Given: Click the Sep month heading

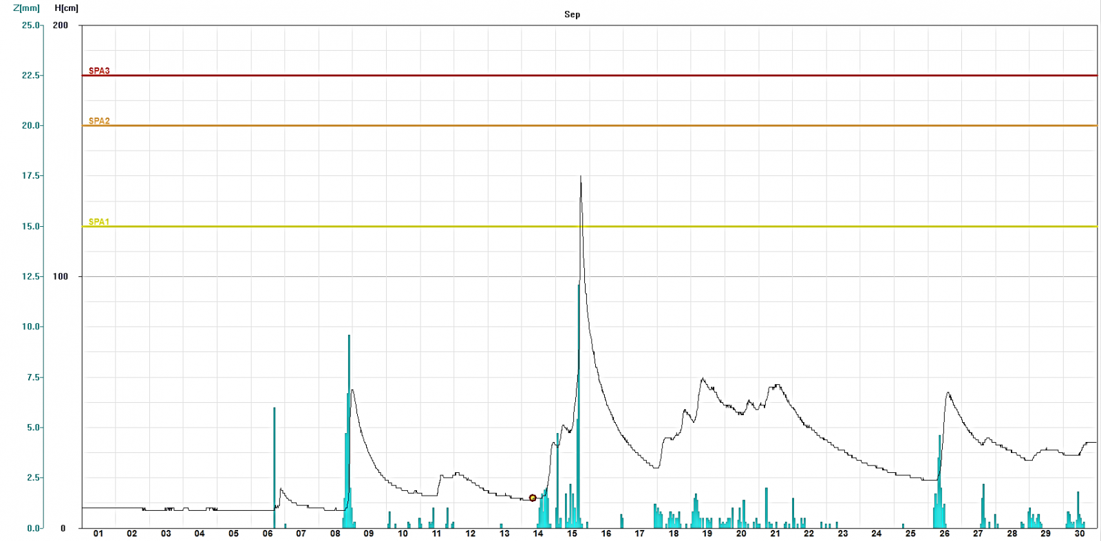Looking at the screenshot, I should click(x=572, y=14).
